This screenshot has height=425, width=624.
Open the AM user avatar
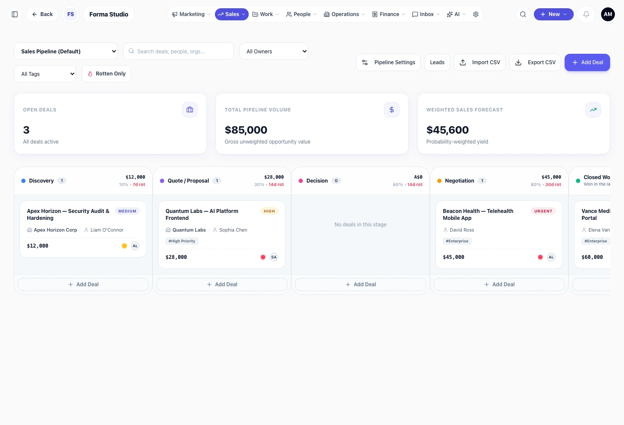pyautogui.click(x=608, y=14)
